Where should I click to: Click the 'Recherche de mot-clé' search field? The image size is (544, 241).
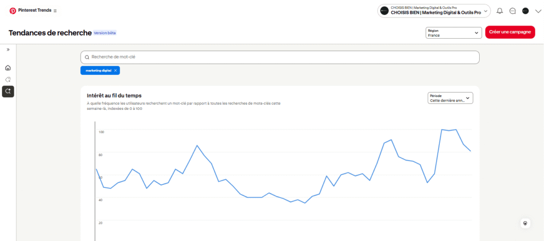pyautogui.click(x=280, y=57)
